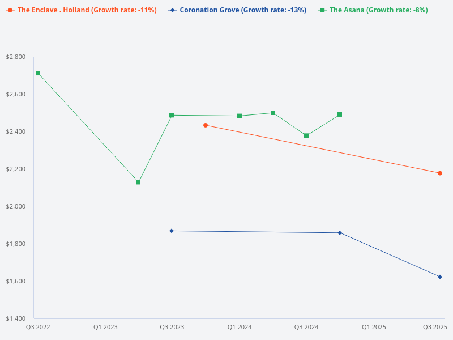Image resolution: width=453 pixels, height=340 pixels.
Task: Click the blue diamond Coronation Grove legend icon
Action: [172, 10]
